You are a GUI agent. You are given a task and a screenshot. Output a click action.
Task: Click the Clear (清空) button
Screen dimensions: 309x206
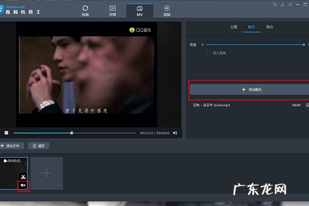(39, 146)
